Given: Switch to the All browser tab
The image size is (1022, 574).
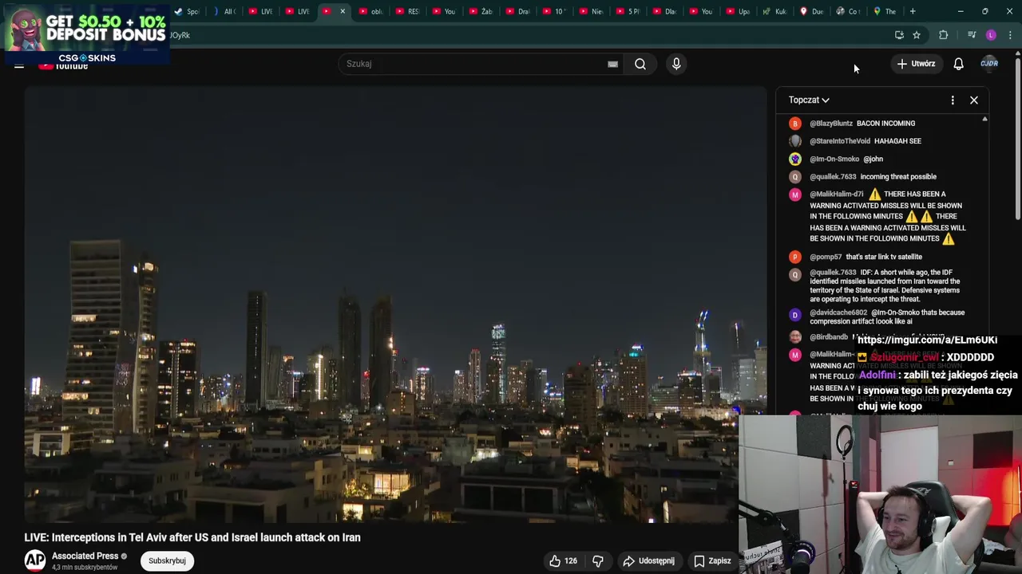Looking at the screenshot, I should click(x=223, y=11).
